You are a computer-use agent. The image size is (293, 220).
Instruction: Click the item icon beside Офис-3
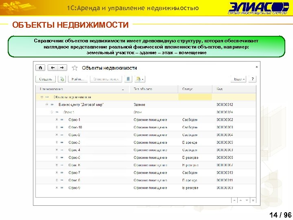point(62,143)
